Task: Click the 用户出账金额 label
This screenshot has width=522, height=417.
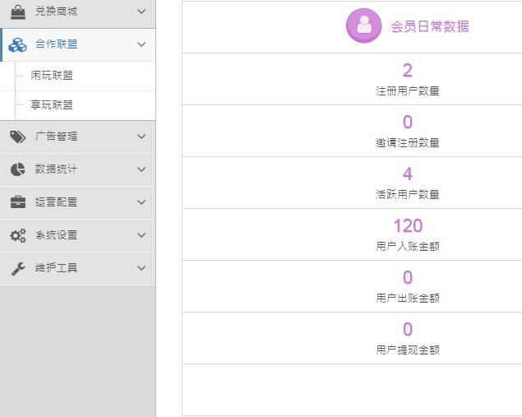Action: point(408,298)
